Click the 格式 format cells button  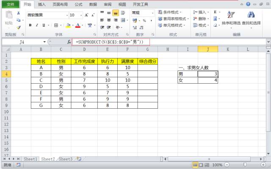(201, 25)
